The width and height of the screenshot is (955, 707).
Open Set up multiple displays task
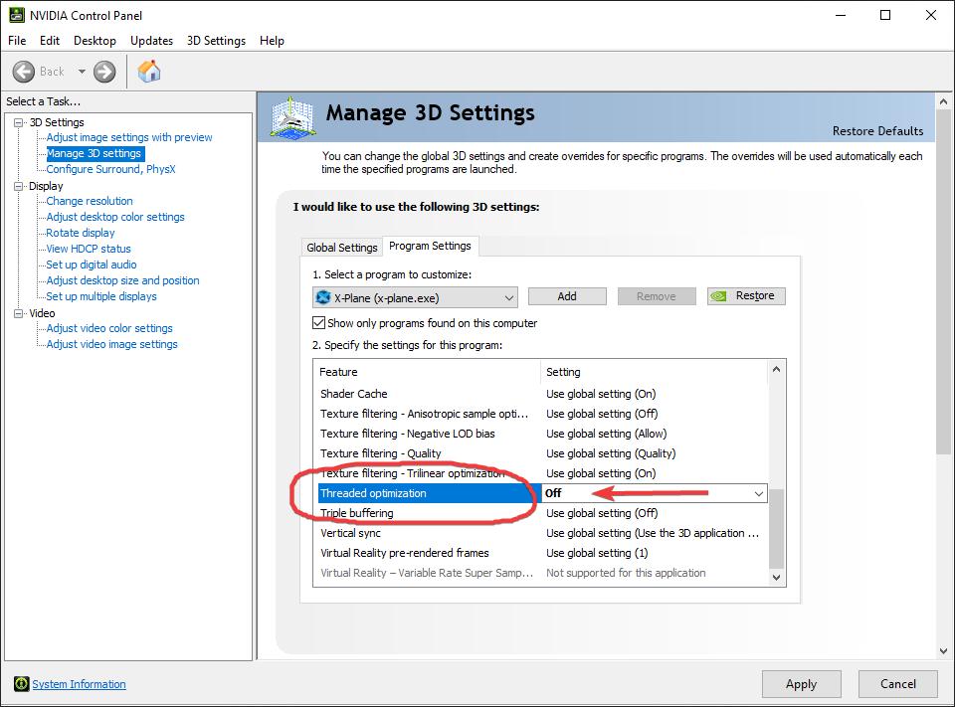[x=101, y=296]
